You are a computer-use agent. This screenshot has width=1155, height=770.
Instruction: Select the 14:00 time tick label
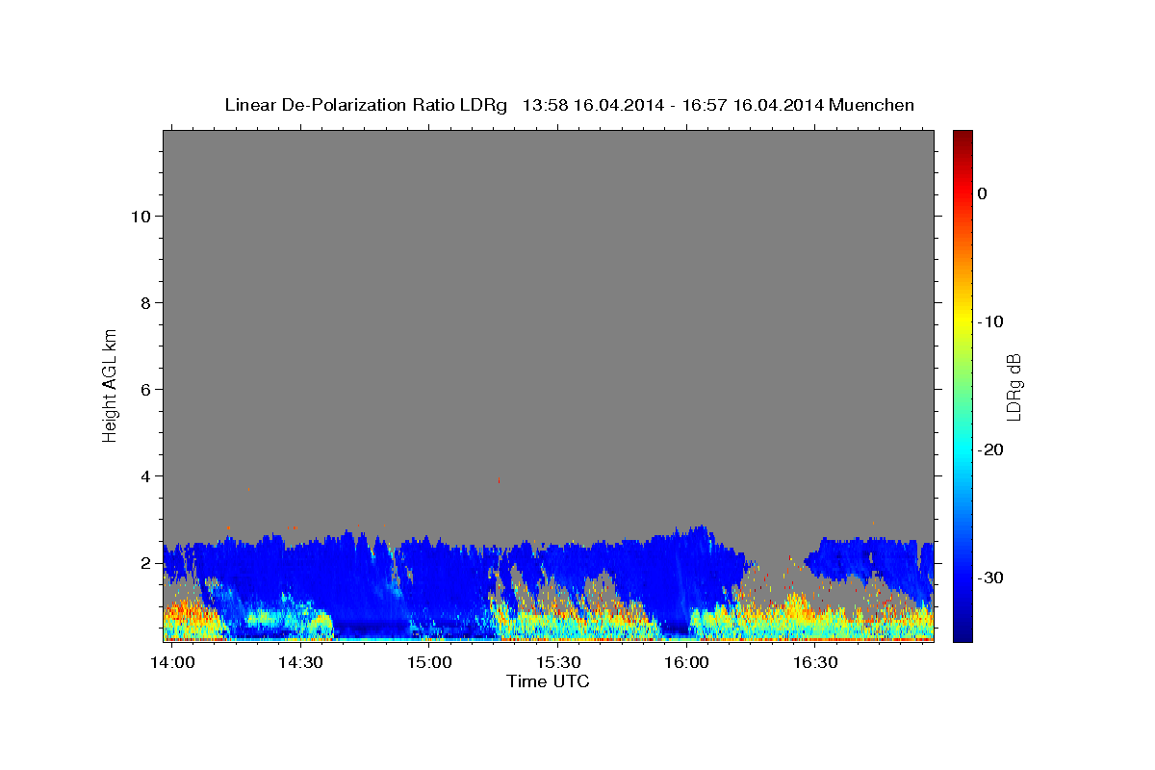coord(173,662)
